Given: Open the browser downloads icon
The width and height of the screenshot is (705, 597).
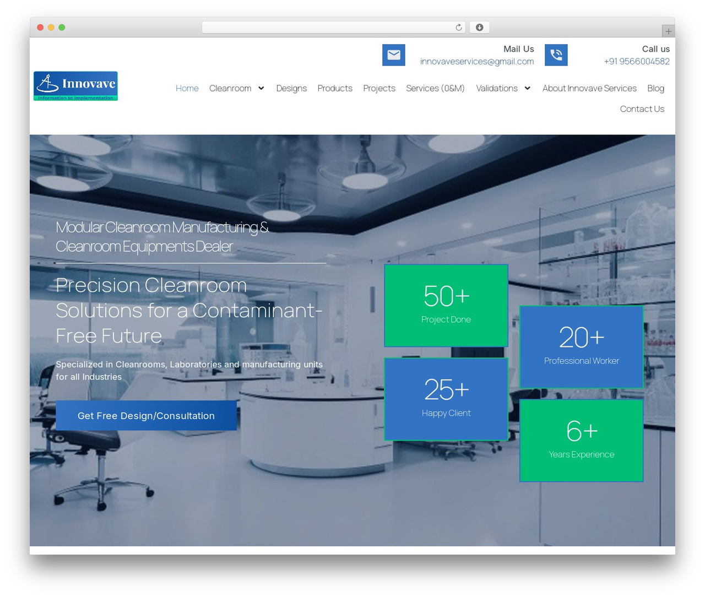Looking at the screenshot, I should pyautogui.click(x=480, y=28).
